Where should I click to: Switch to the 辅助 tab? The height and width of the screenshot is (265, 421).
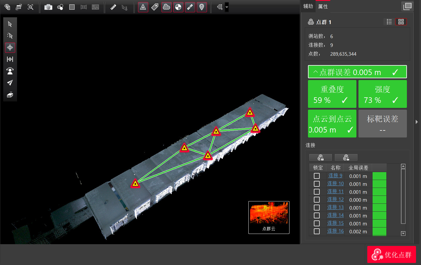(x=308, y=6)
